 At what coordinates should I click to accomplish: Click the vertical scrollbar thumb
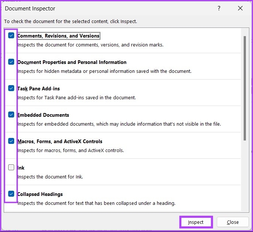click(245, 87)
